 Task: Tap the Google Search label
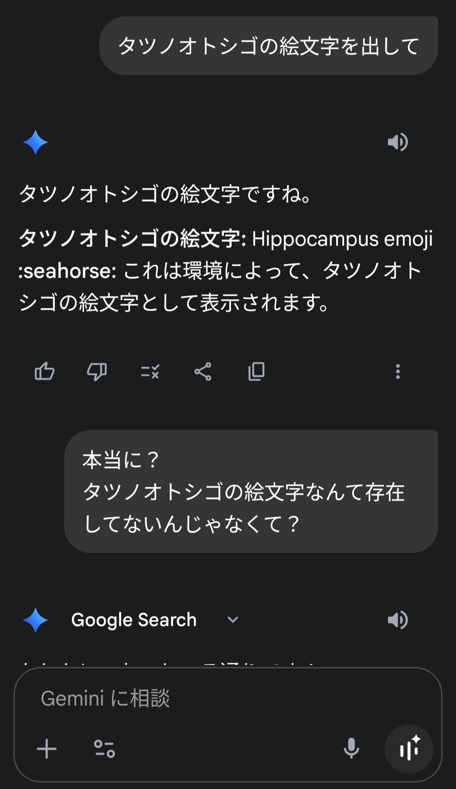134,620
